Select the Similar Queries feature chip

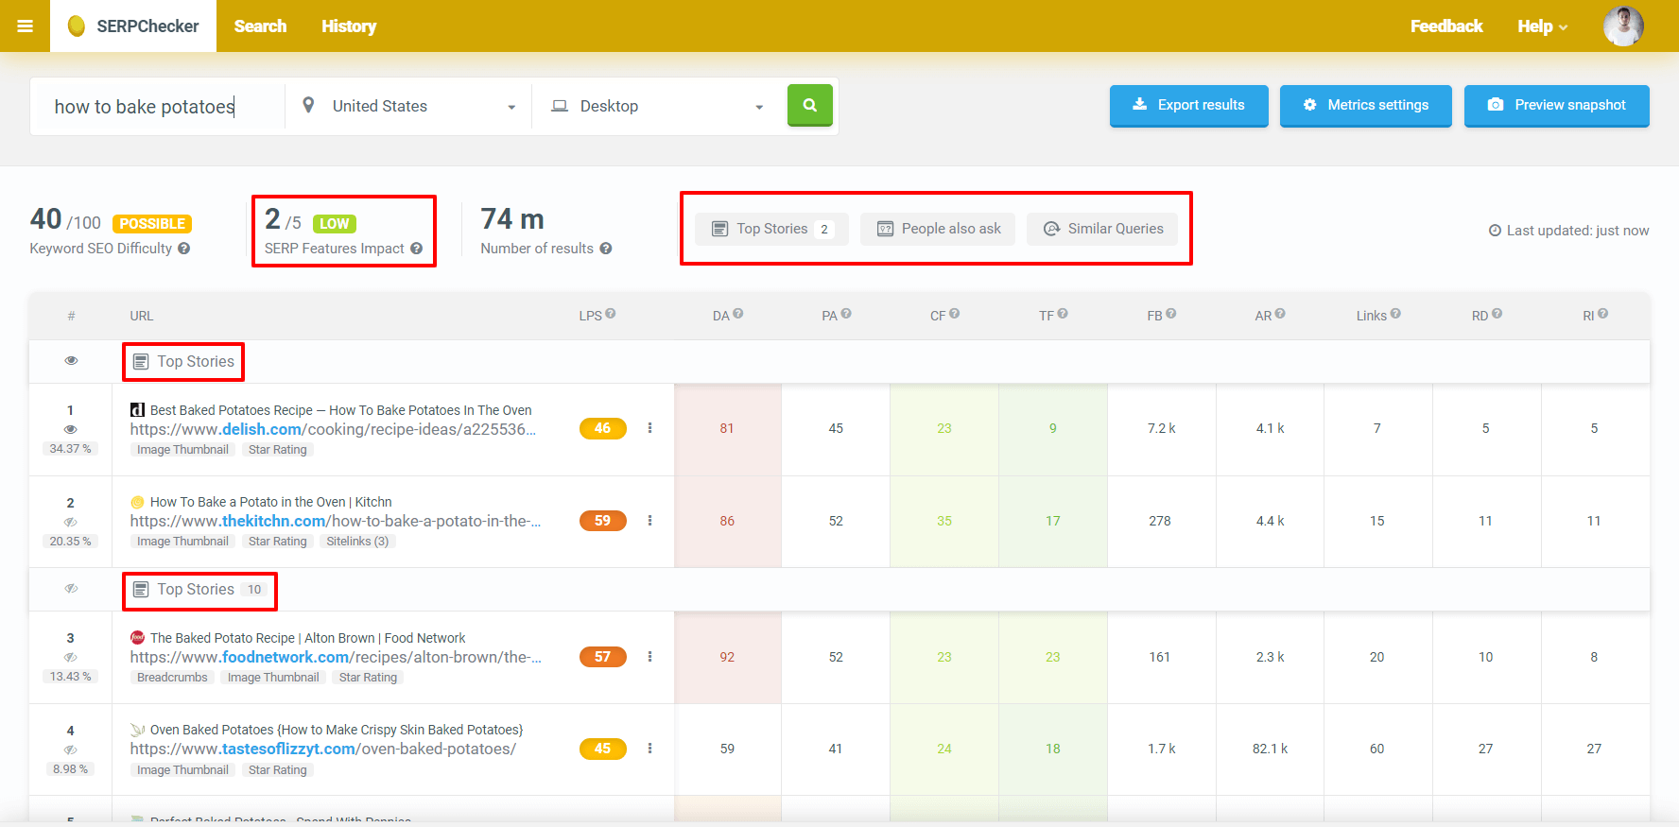1102,229
